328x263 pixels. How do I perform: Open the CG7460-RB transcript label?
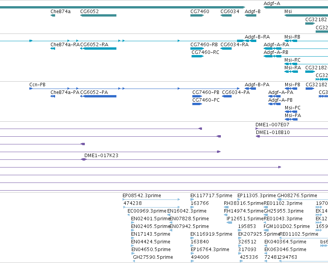204,45
